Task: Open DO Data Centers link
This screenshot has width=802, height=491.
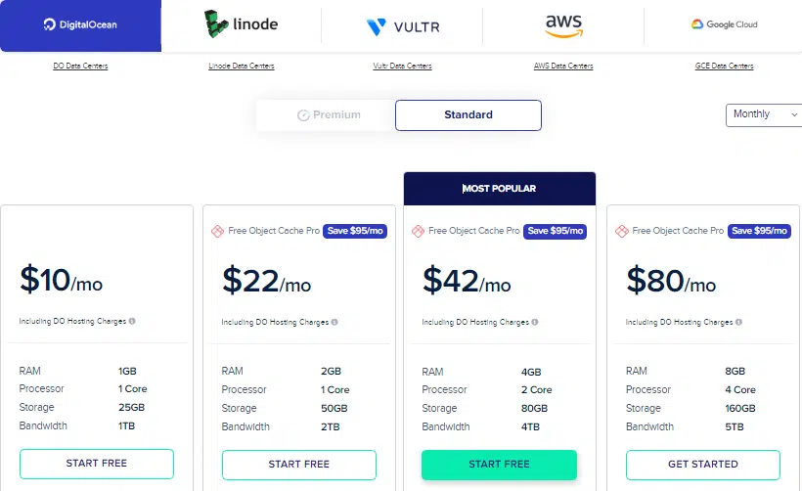Action: (80, 66)
